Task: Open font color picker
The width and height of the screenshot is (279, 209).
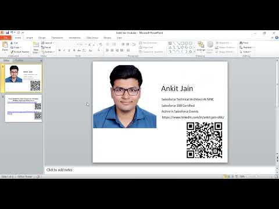Action: pos(99,51)
